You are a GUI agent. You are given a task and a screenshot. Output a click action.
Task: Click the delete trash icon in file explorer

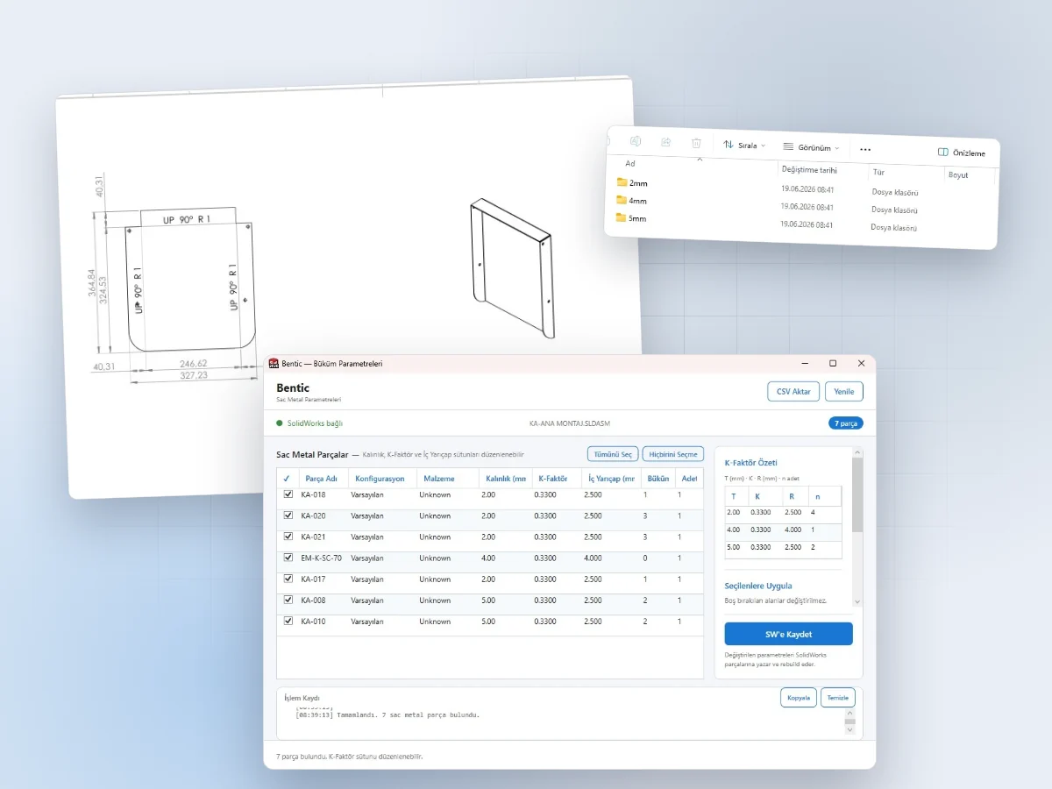(x=696, y=143)
